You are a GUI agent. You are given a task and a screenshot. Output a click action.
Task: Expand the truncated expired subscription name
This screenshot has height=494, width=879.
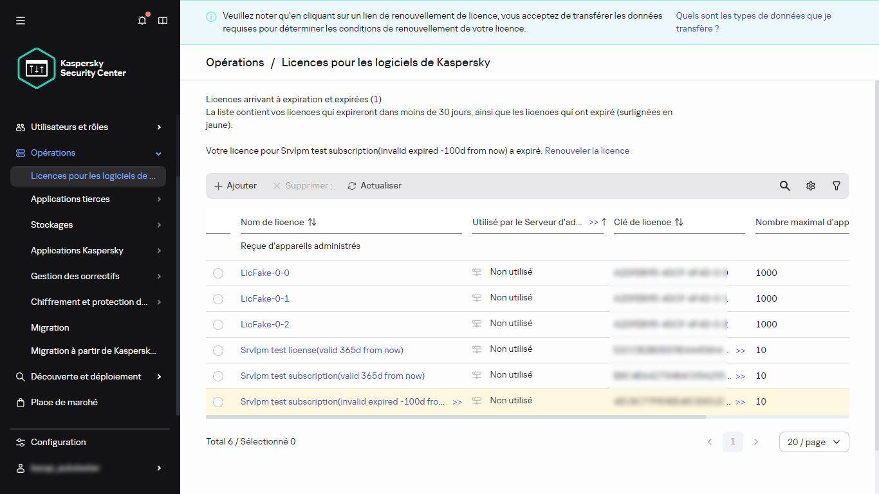(457, 401)
